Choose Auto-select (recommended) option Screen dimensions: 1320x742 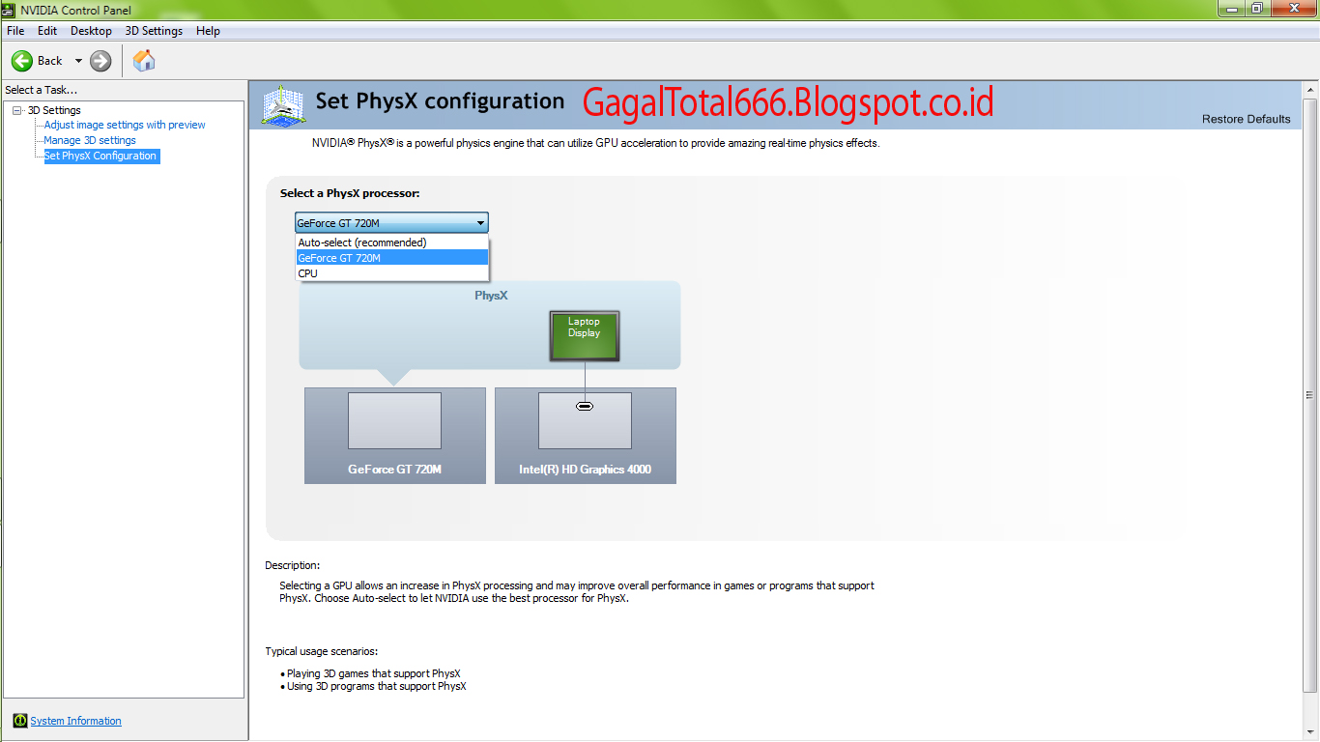(392, 243)
